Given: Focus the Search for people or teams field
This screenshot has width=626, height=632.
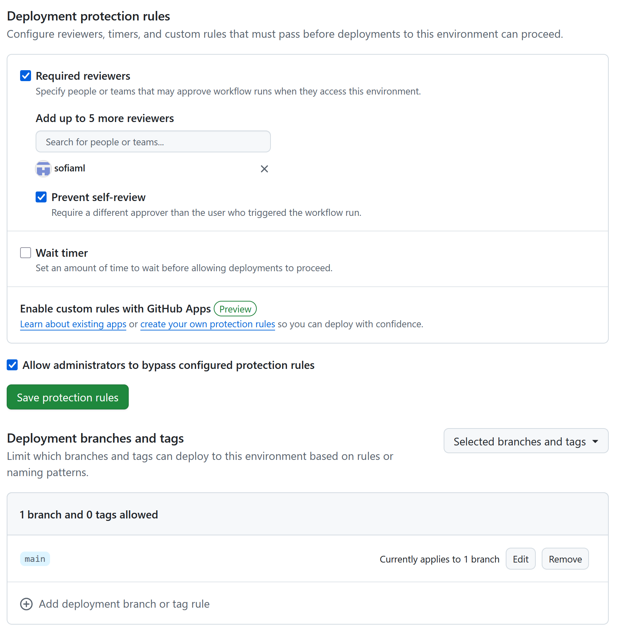Looking at the screenshot, I should pos(153,142).
